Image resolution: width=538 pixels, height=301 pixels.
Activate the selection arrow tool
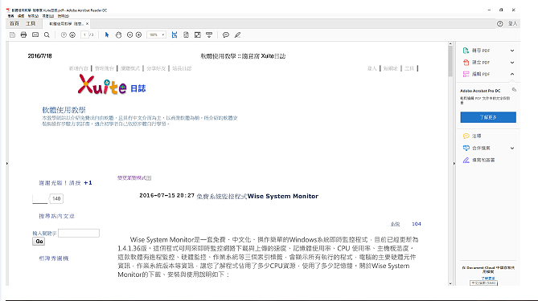click(x=107, y=35)
